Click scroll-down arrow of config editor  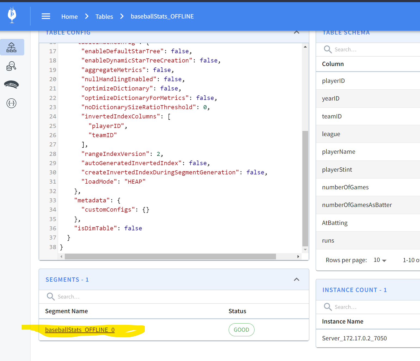[x=305, y=250]
